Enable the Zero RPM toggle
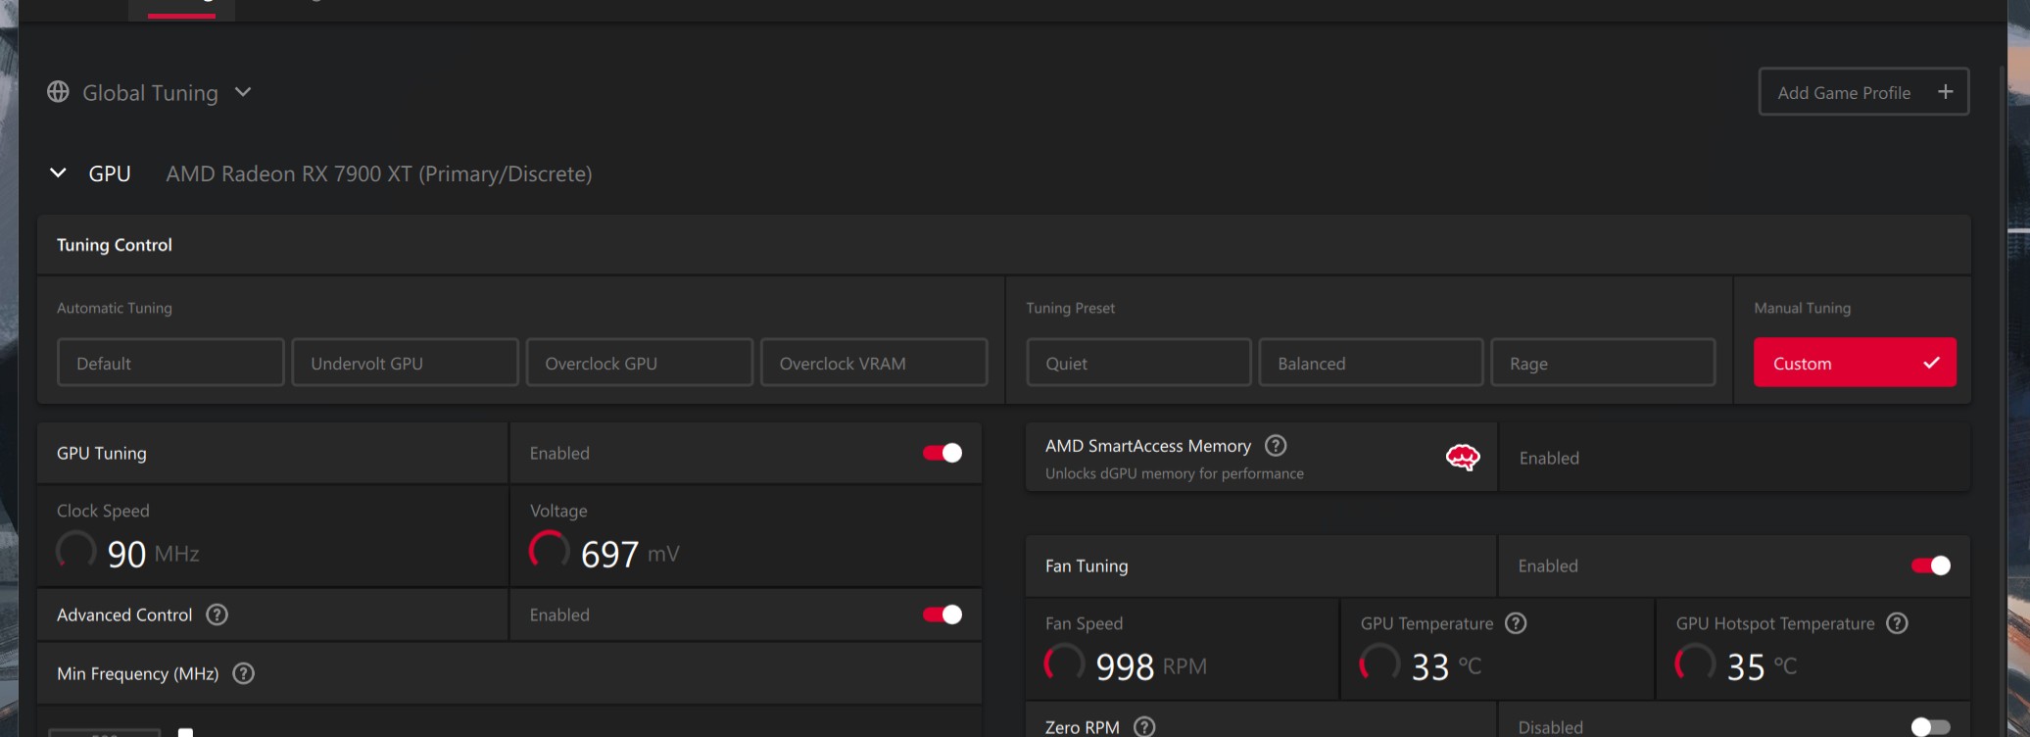 1931,726
